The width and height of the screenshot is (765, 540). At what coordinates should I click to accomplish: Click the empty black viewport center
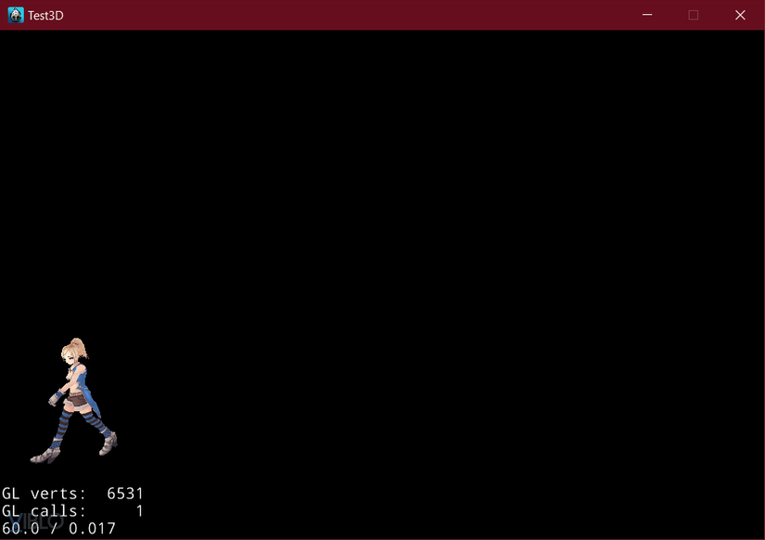point(382,285)
